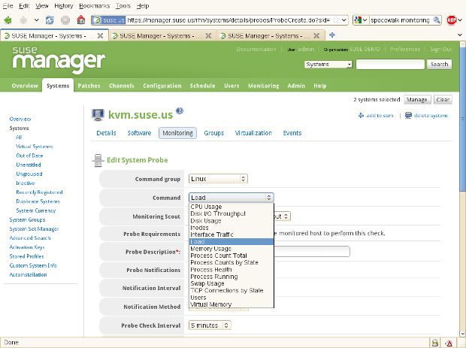Open the history dropdown beside Forward arrow
The width and height of the screenshot is (466, 348).
[36, 20]
